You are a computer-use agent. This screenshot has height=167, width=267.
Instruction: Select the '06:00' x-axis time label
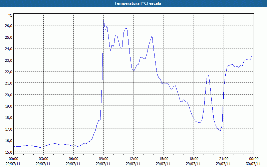pyautogui.click(x=73, y=159)
